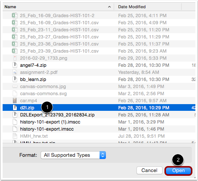
Task: Click 25_Feb_23-11_Grades-HIST-101.csv file name
Action: point(59,30)
